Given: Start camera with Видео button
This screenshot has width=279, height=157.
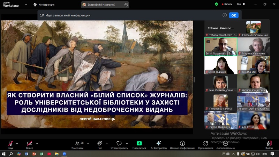Looking at the screenshot, I should (30, 145).
